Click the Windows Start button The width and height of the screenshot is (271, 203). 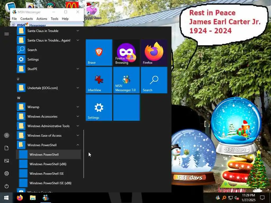[6, 198]
